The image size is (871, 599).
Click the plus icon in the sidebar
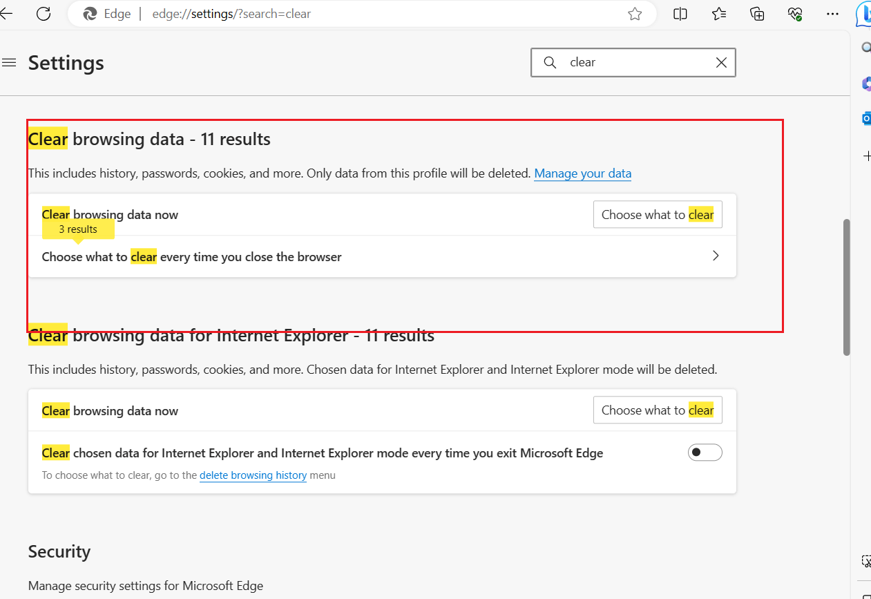click(867, 156)
